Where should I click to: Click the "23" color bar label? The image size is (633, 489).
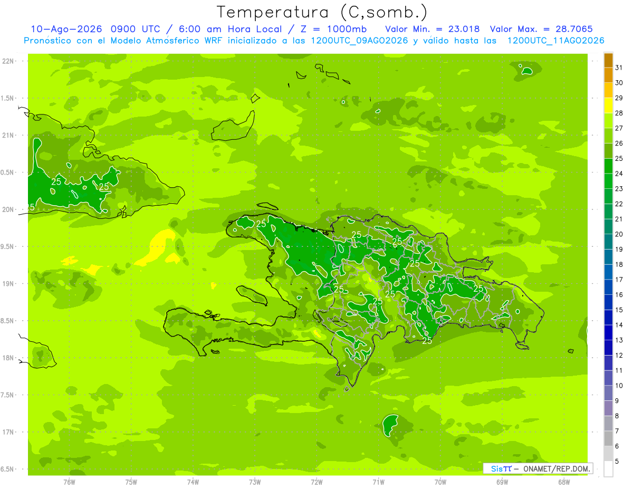click(619, 189)
